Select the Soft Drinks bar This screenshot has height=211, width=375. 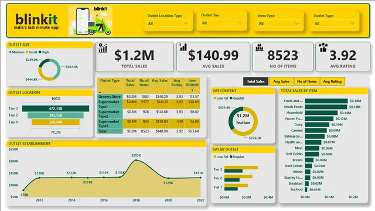click(x=312, y=154)
